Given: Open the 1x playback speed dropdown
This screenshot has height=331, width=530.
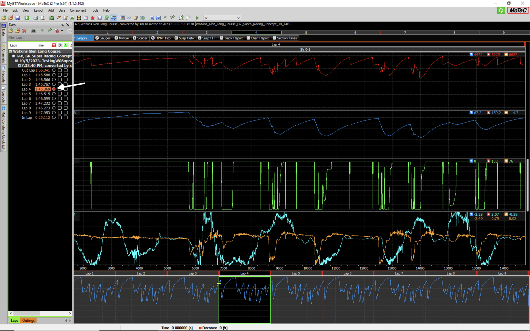Looking at the screenshot, I should click(238, 18).
